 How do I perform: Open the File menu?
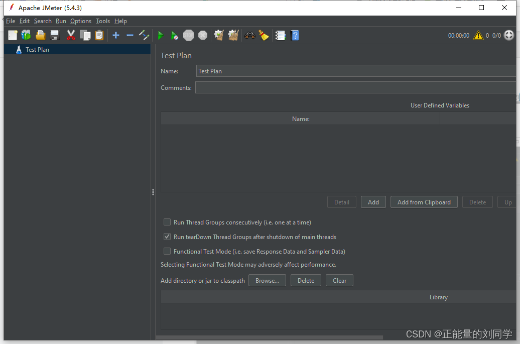[11, 21]
